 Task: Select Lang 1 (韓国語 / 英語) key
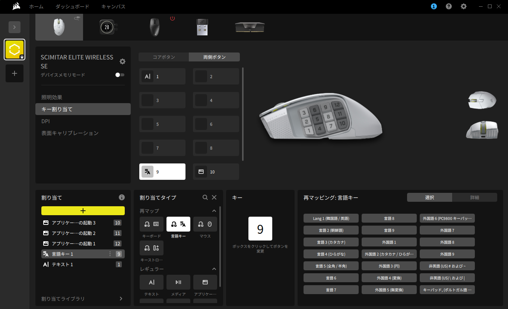331,218
